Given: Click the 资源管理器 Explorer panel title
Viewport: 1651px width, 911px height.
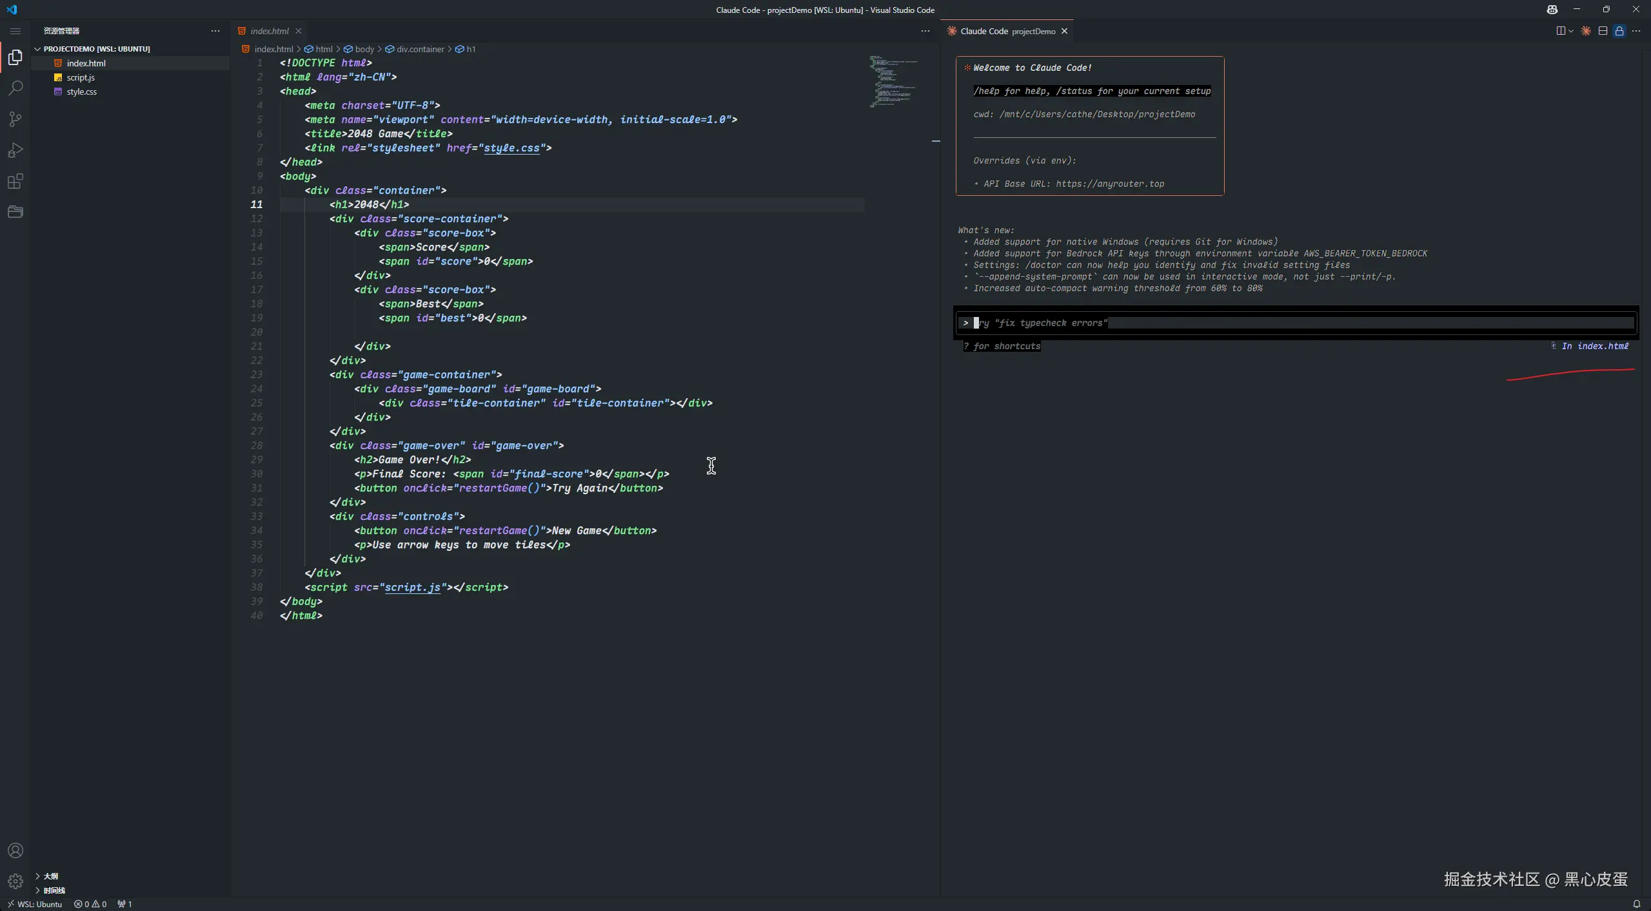Looking at the screenshot, I should pos(61,31).
